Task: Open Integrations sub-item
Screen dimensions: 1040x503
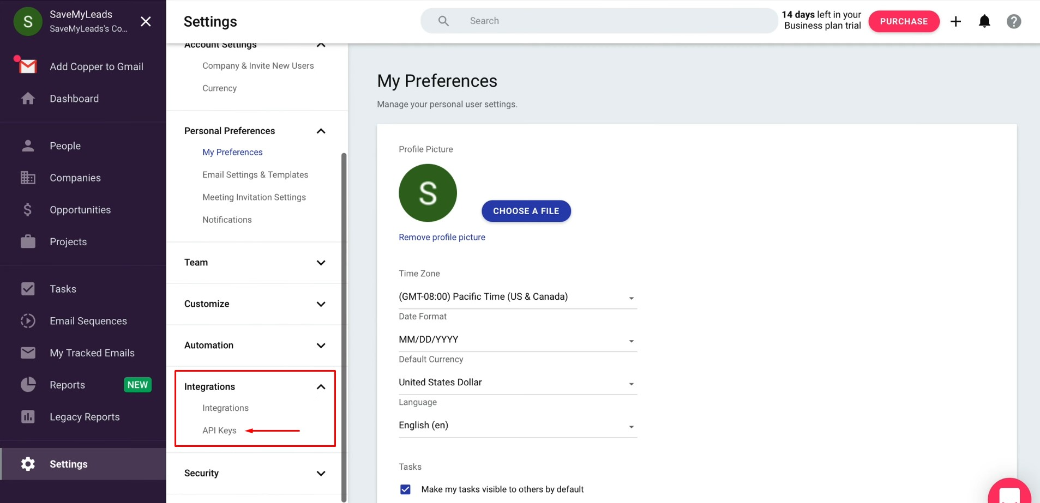Action: coord(225,408)
